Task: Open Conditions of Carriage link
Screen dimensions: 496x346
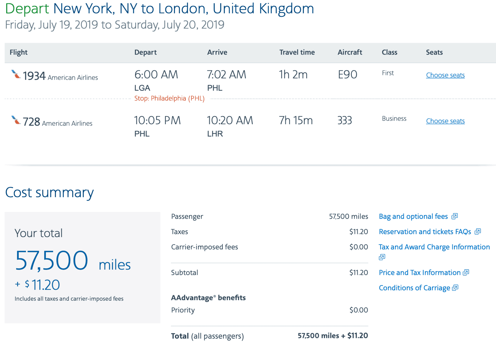Action: [414, 288]
